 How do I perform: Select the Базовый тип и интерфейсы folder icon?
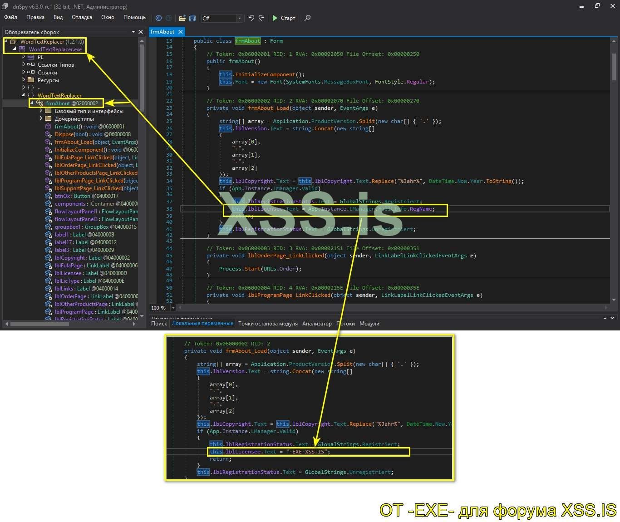[48, 111]
